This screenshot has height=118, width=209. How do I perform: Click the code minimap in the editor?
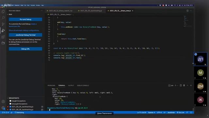188,21
